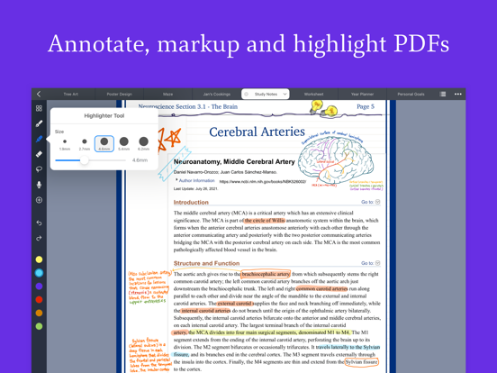Choose the red color swatch

pos(39,299)
